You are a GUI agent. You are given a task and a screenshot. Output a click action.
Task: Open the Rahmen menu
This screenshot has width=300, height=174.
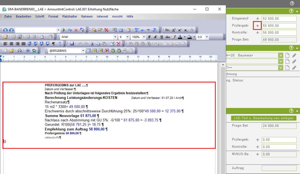pyautogui.click(x=87, y=16)
